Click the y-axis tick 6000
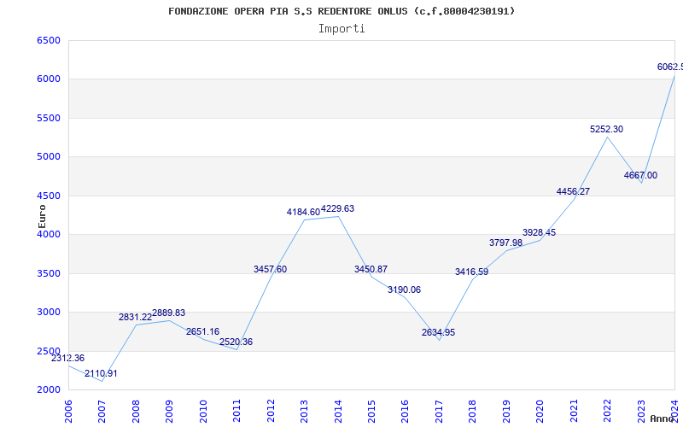Viewport: 683px width, 427px height. [x=49, y=79]
